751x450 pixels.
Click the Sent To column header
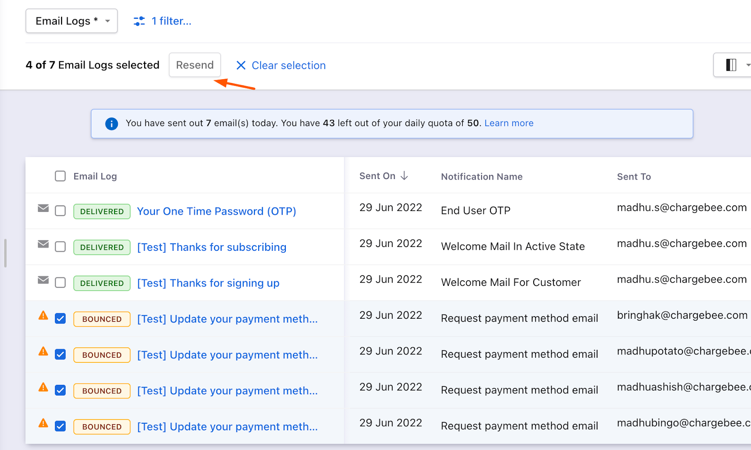(x=634, y=177)
